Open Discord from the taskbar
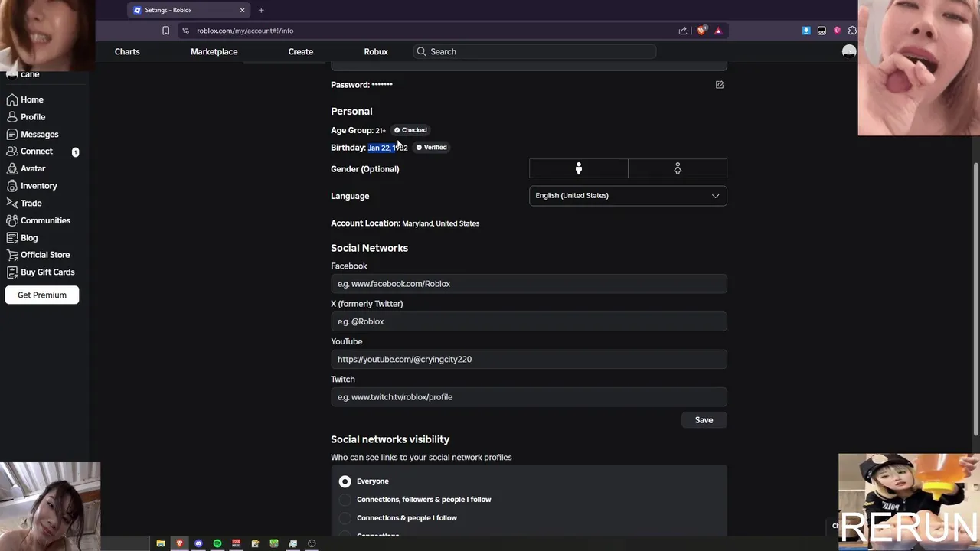 tap(198, 543)
